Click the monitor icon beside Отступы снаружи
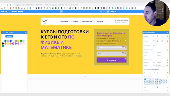This screenshot has width=170, height=96. coord(167,50)
